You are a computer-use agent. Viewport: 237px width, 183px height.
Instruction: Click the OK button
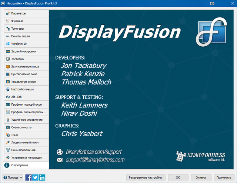click(178, 177)
